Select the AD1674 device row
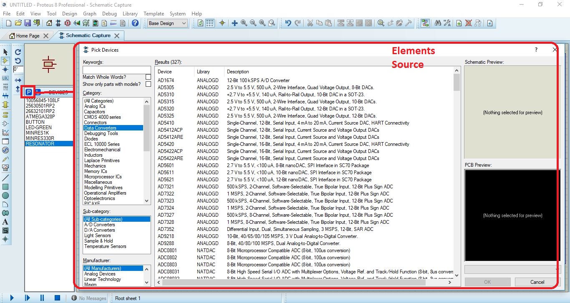The image size is (570, 303). pyautogui.click(x=305, y=80)
